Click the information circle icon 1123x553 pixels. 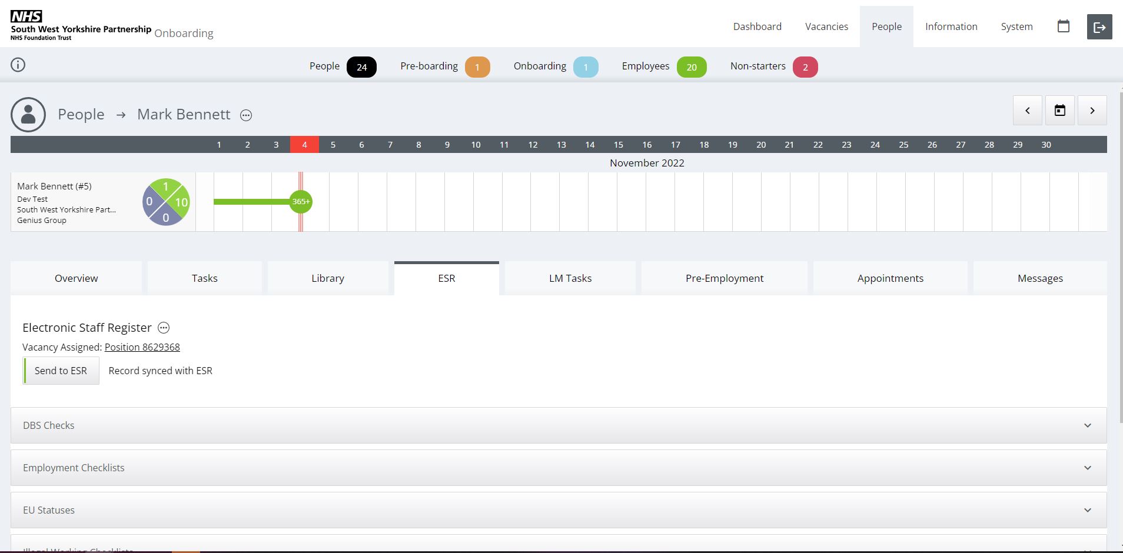pos(18,65)
